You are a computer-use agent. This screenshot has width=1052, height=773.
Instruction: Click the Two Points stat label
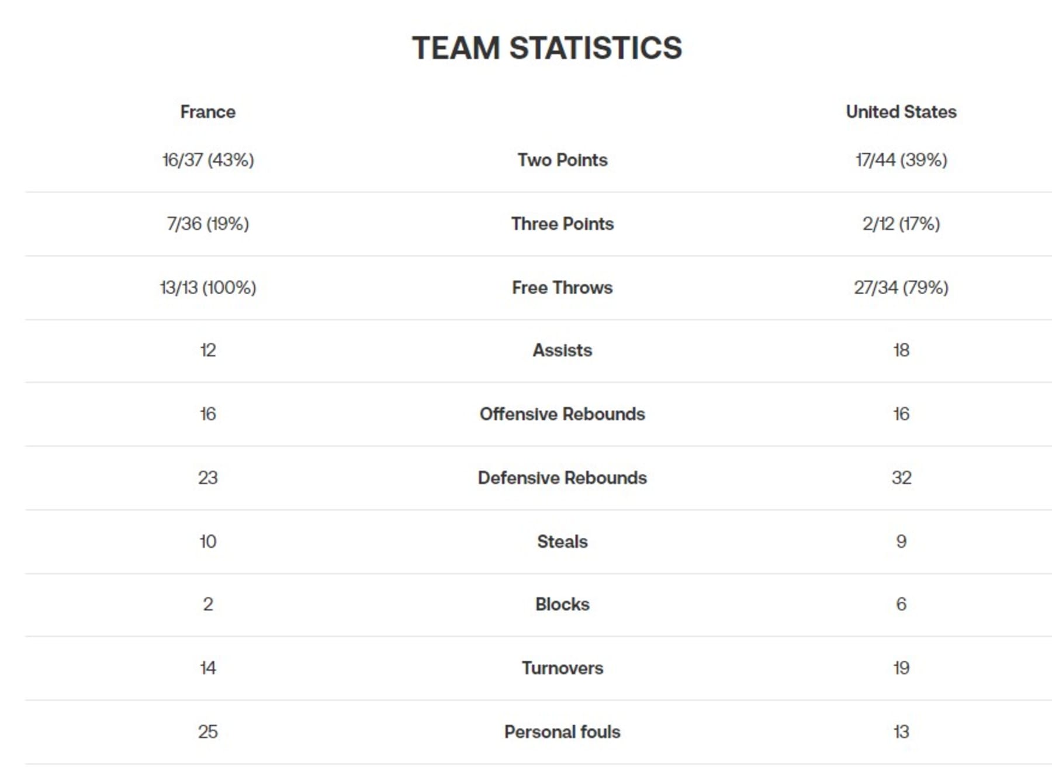click(x=562, y=160)
